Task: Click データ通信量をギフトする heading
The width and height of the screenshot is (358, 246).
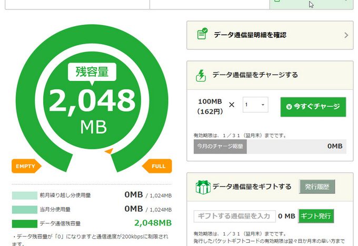Action: click(252, 187)
